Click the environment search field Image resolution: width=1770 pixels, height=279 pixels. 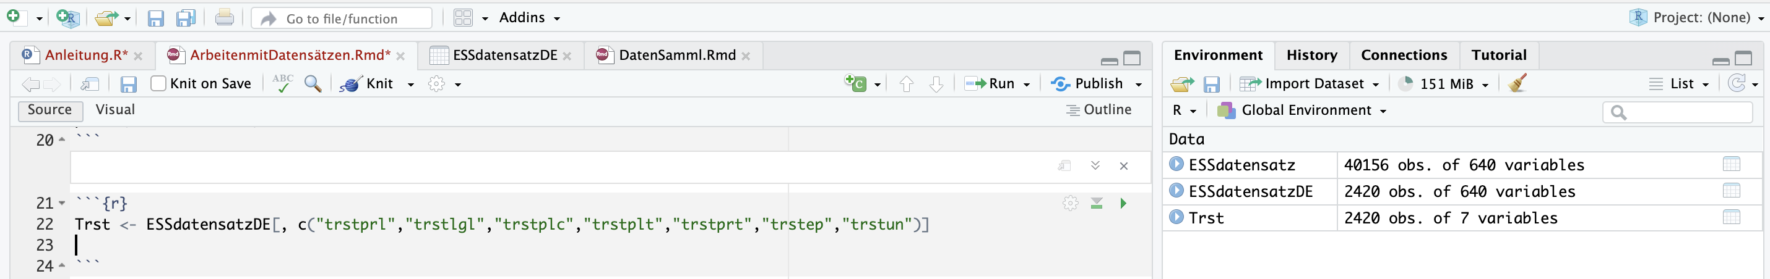[1677, 112]
